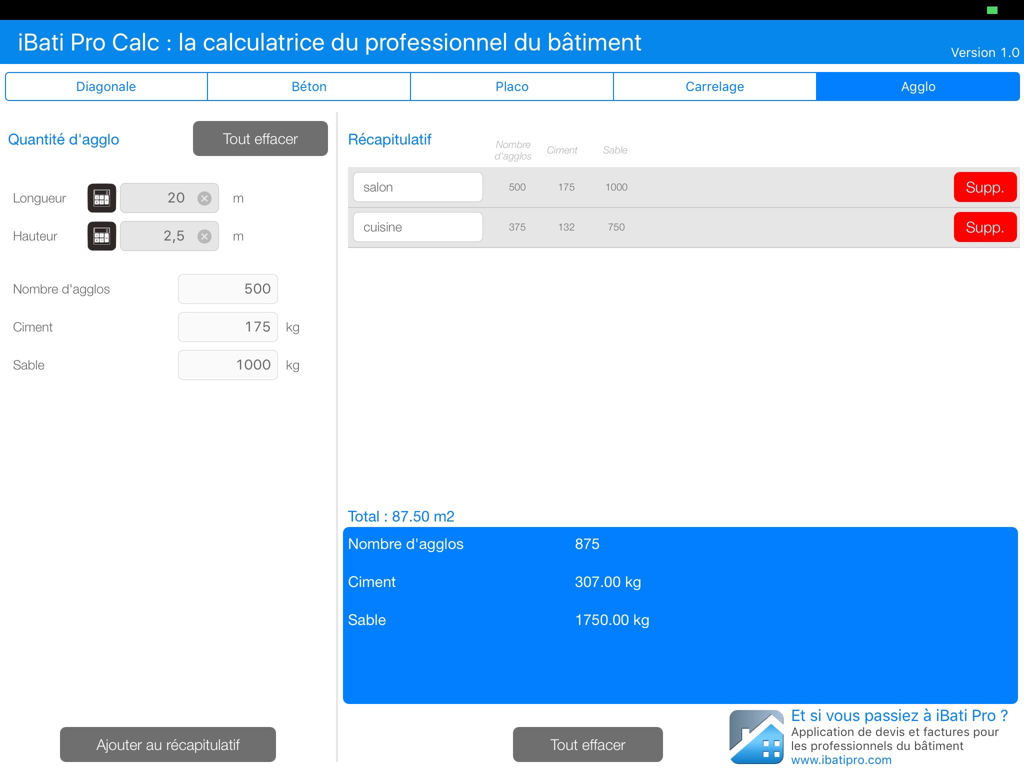Click the 'Hauteur' label
Screen dimensions: 1024x768
(35, 236)
